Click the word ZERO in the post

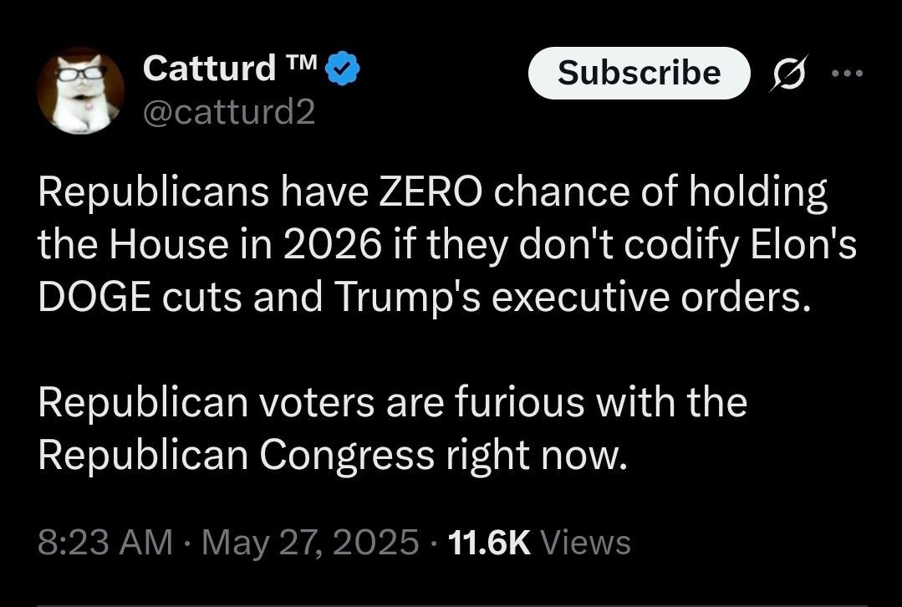(431, 194)
